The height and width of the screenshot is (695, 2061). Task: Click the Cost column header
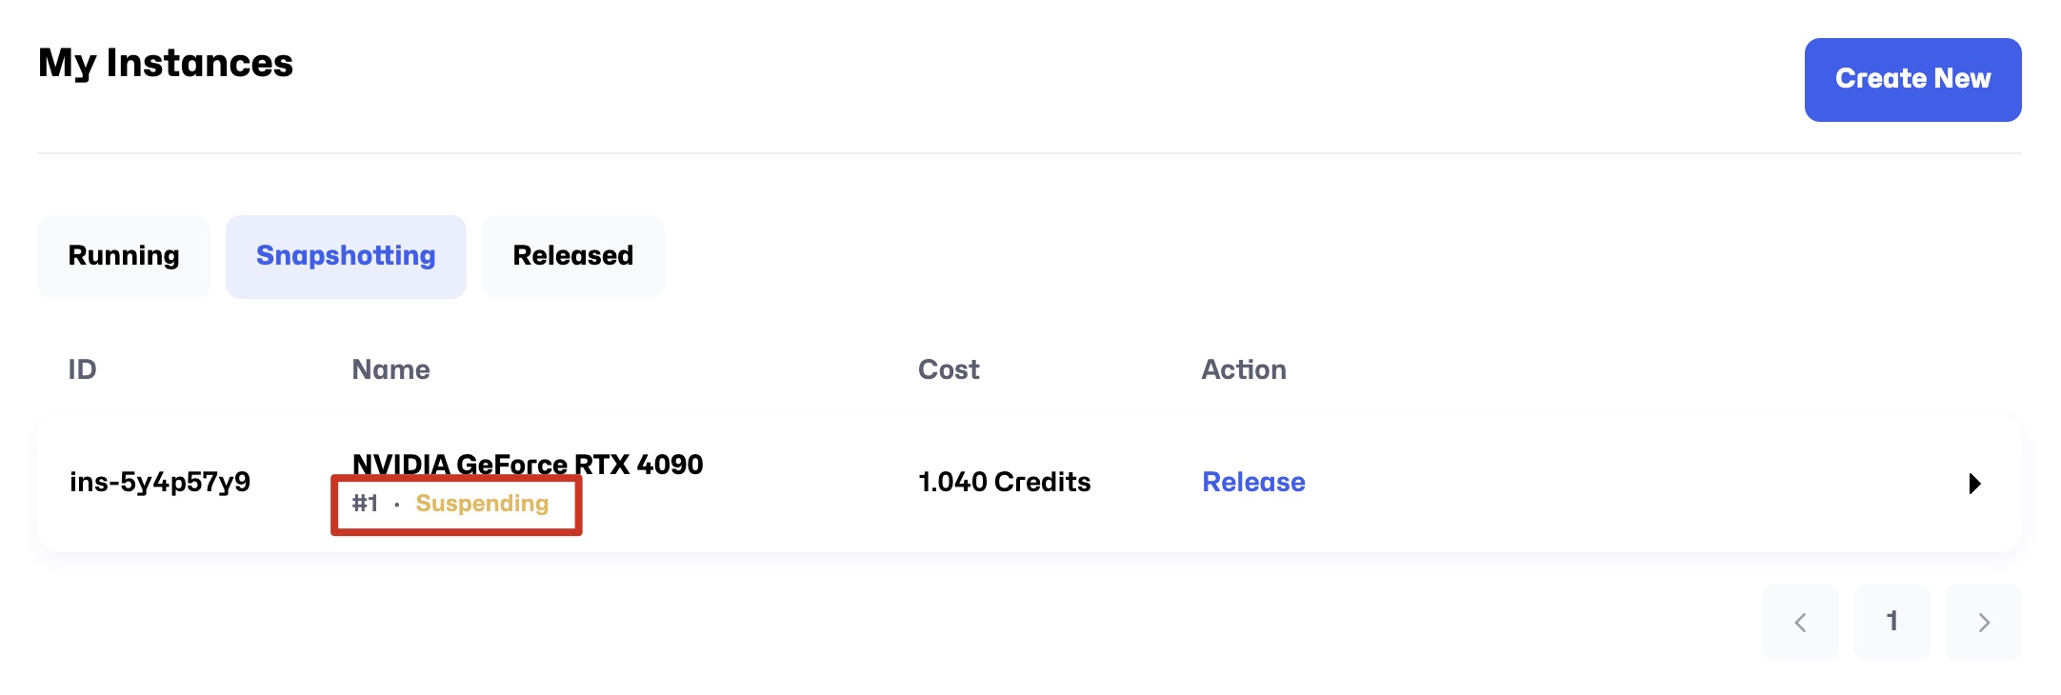(948, 369)
